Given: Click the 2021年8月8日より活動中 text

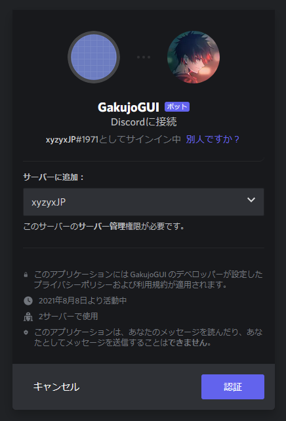Looking at the screenshot, I should [83, 300].
